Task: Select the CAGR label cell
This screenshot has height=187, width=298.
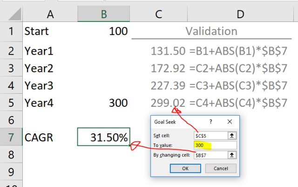Action: [50, 137]
